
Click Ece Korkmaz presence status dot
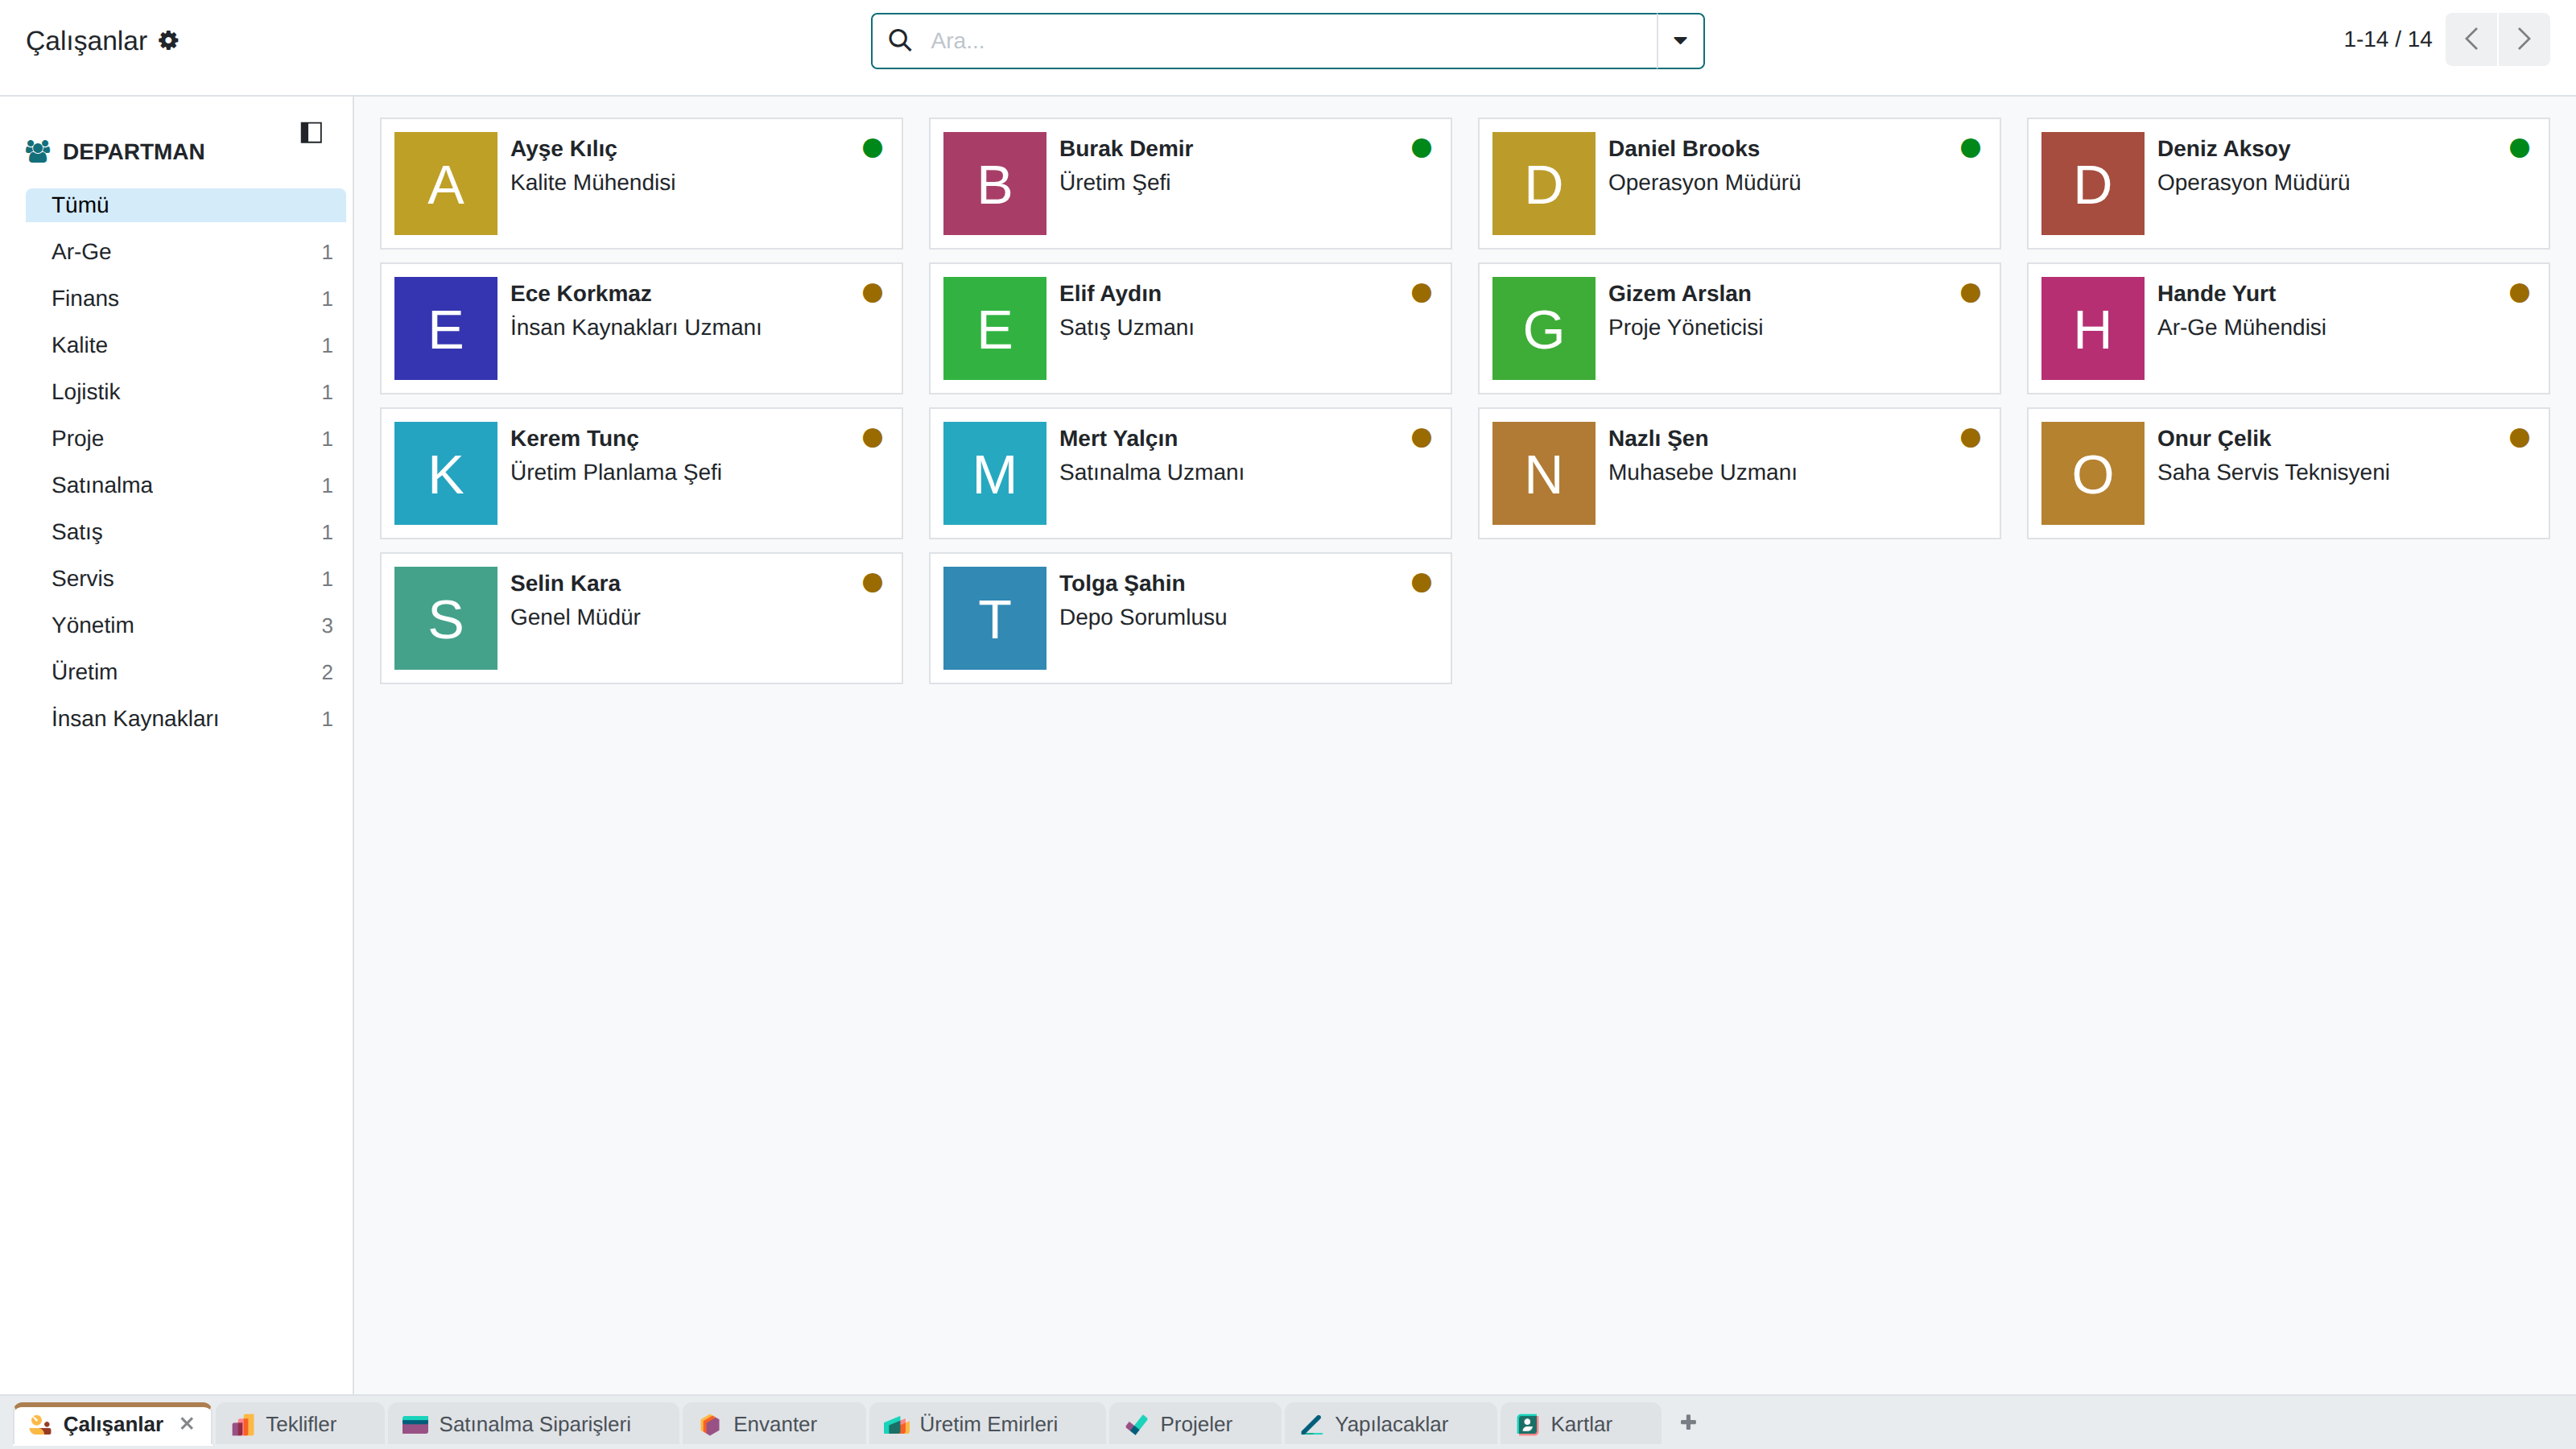pyautogui.click(x=872, y=293)
